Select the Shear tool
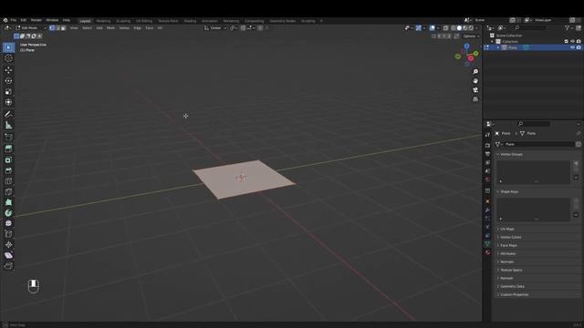Image resolution: width=584 pixels, height=328 pixels. pyautogui.click(x=8, y=255)
